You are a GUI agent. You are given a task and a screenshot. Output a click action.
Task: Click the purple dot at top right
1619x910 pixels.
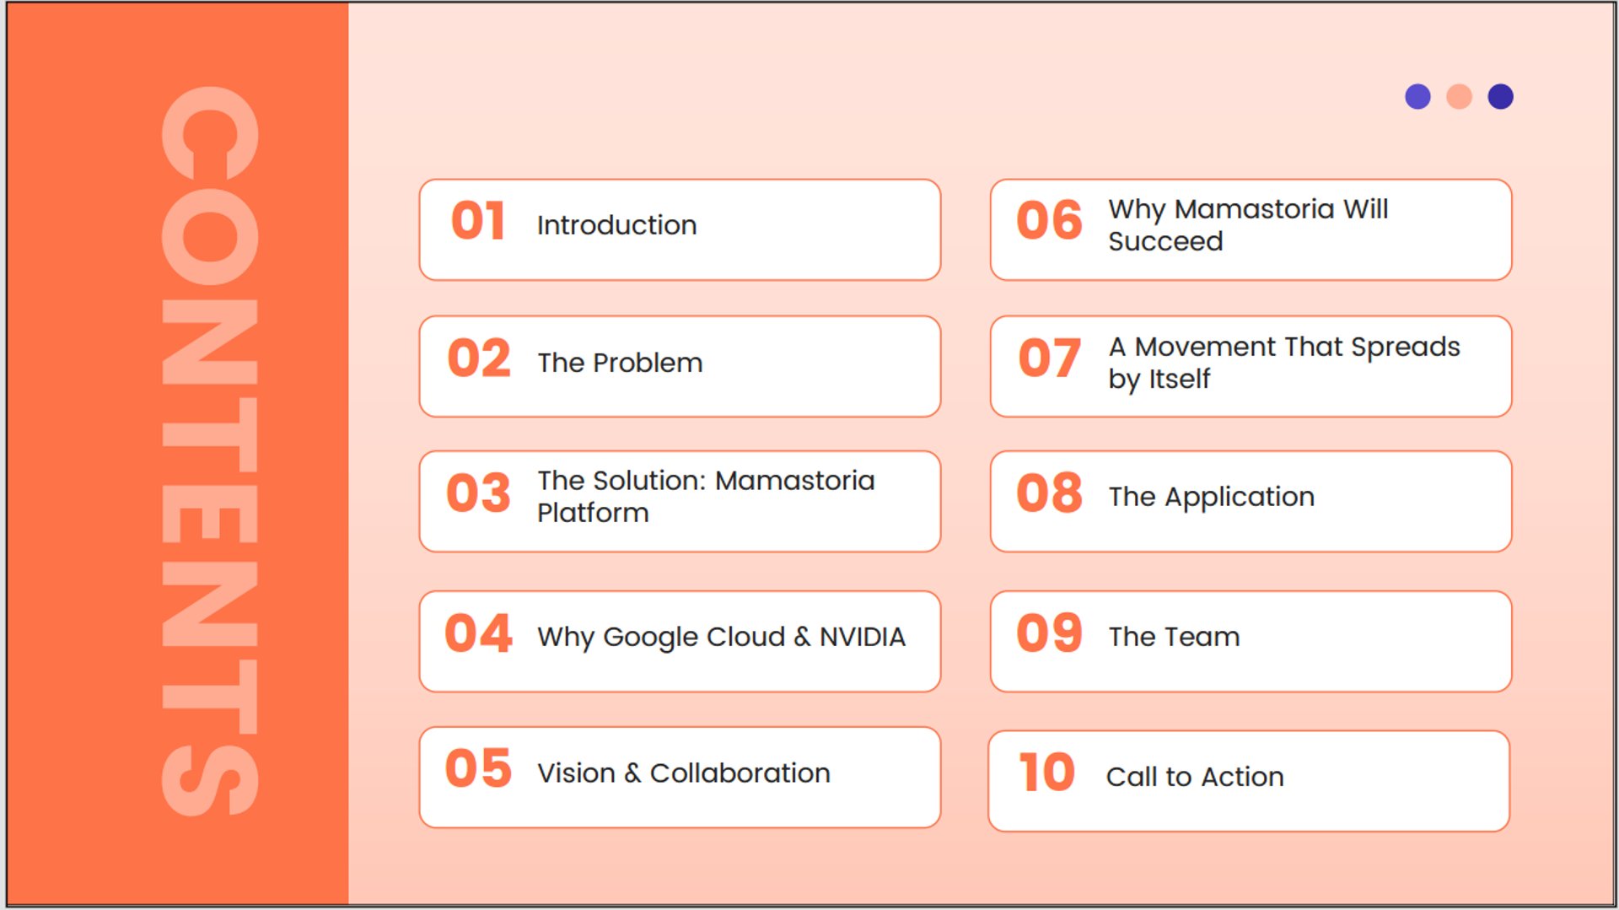pos(1417,97)
